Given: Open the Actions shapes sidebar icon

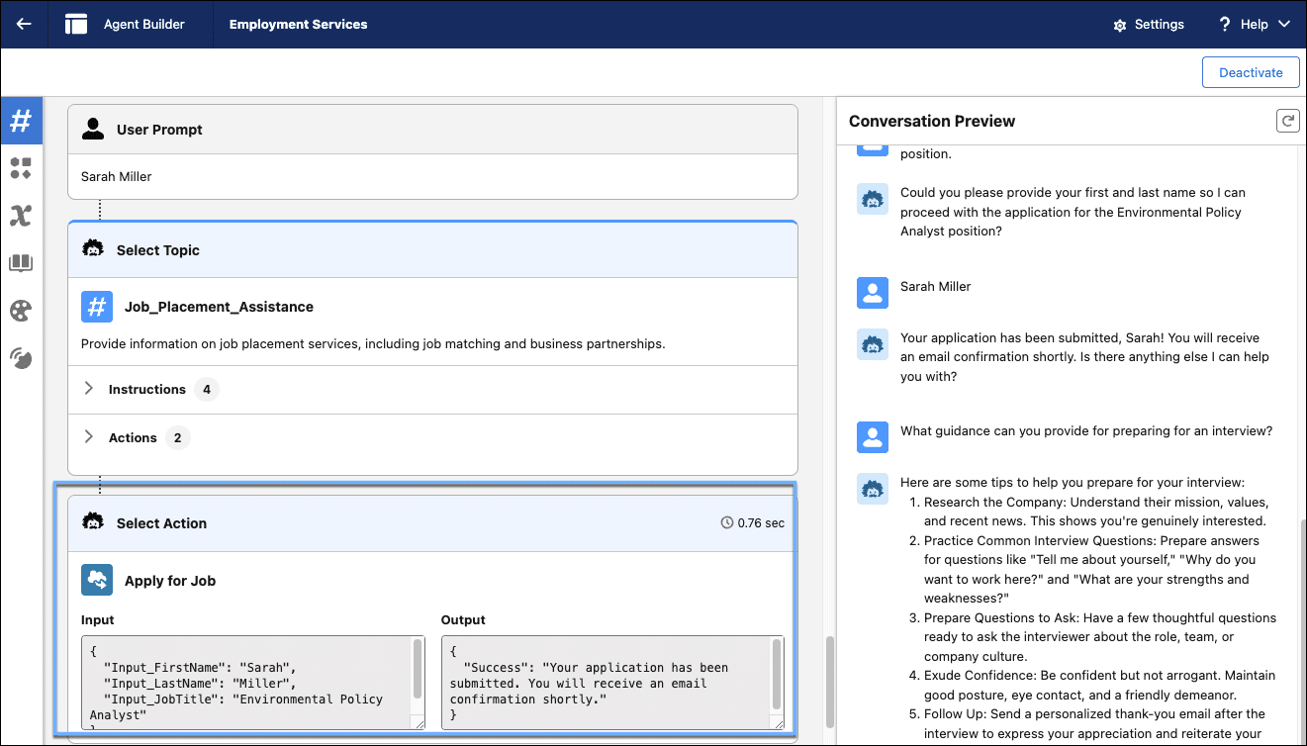Looking at the screenshot, I should [21, 168].
